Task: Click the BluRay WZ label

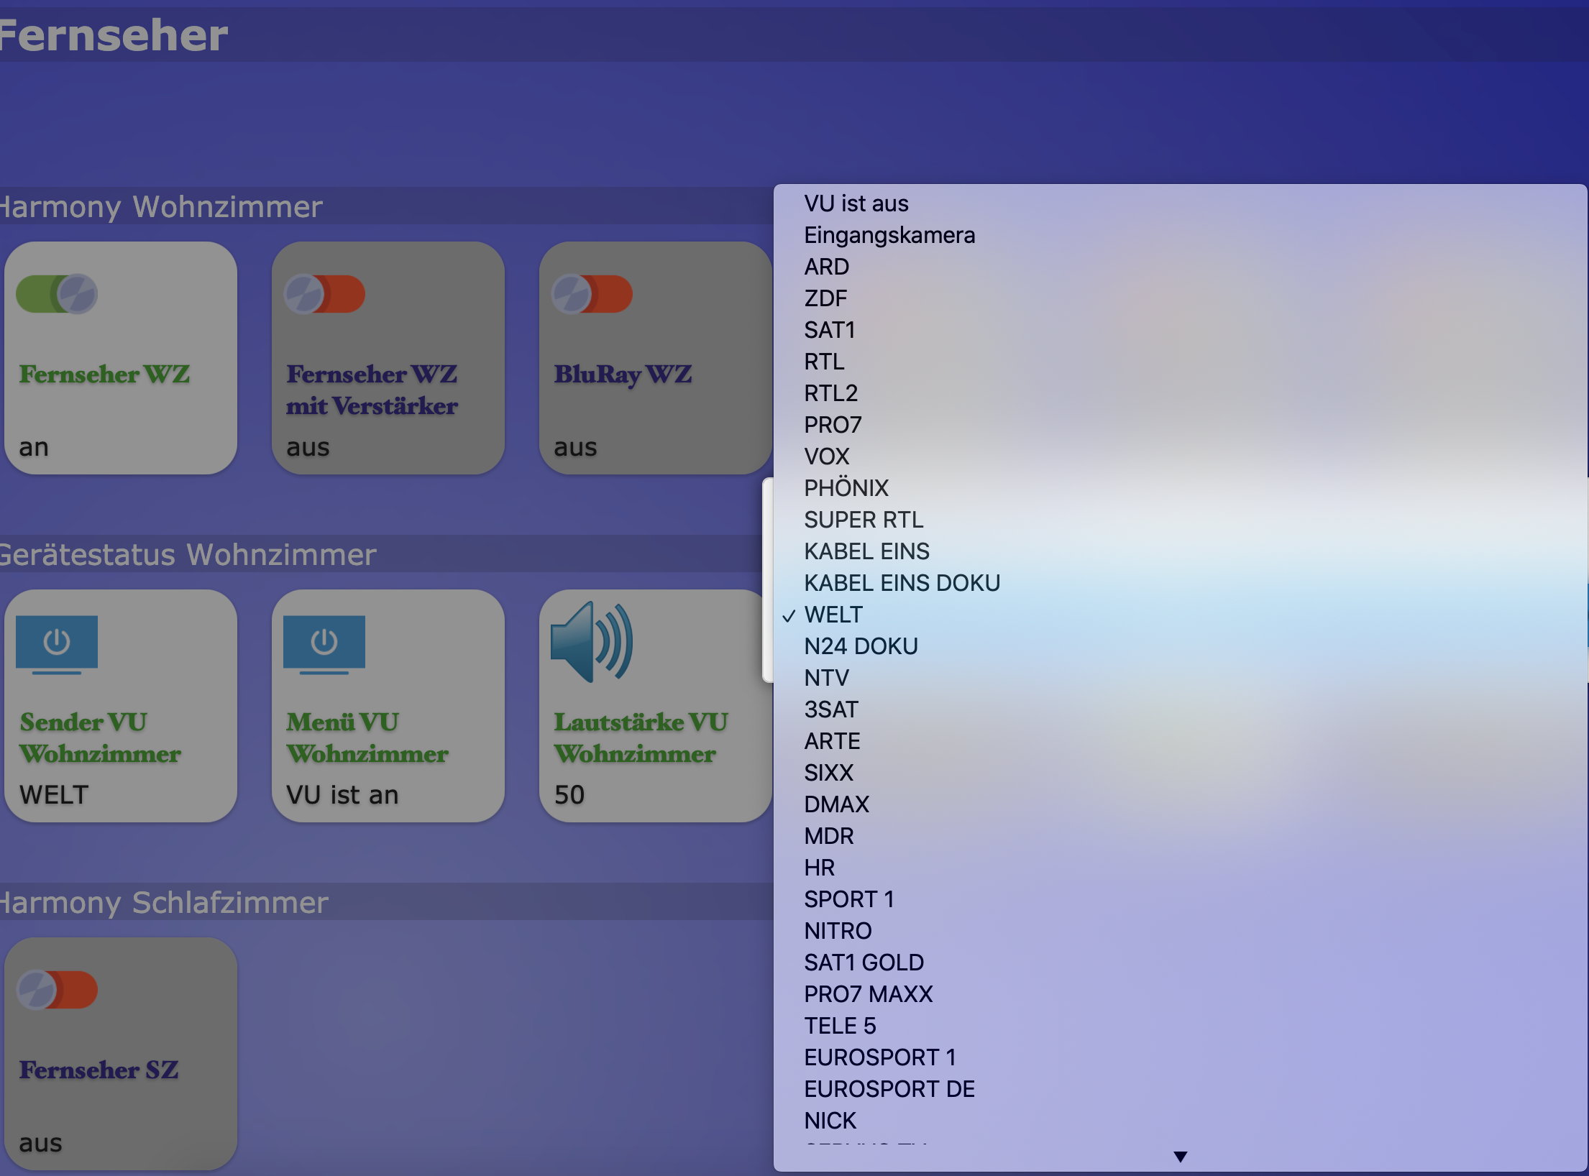Action: point(623,375)
